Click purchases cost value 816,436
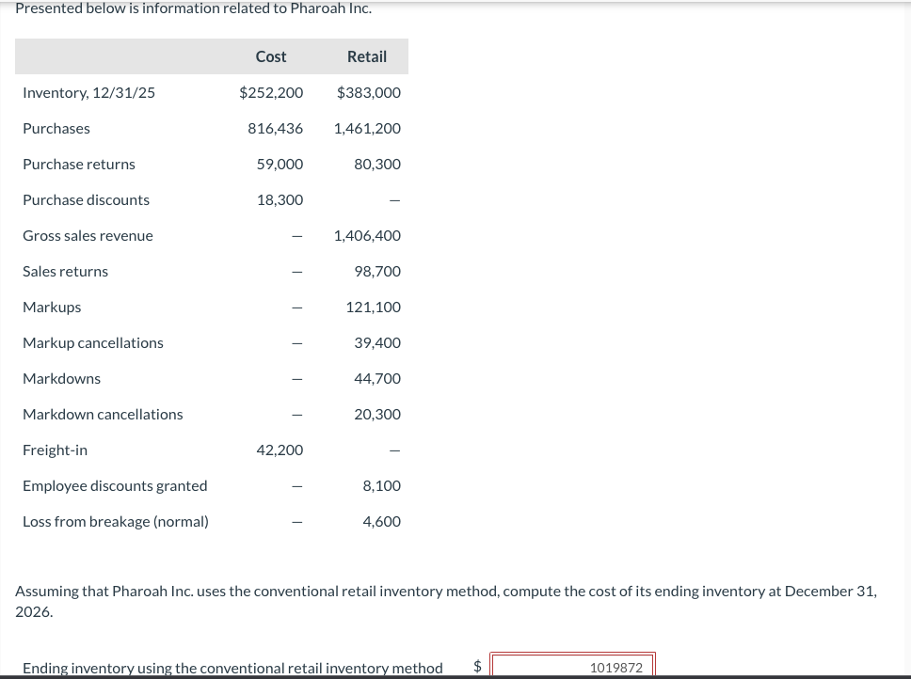The image size is (911, 679). tap(276, 129)
